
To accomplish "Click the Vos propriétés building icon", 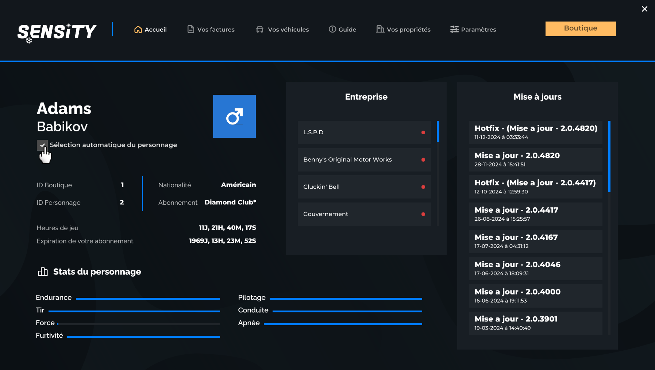I will coord(380,29).
